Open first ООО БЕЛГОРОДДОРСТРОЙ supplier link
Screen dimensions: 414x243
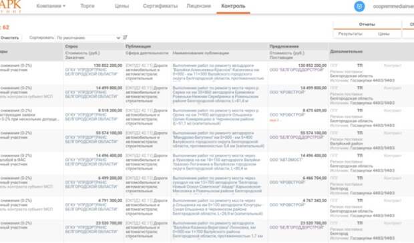[296, 70]
